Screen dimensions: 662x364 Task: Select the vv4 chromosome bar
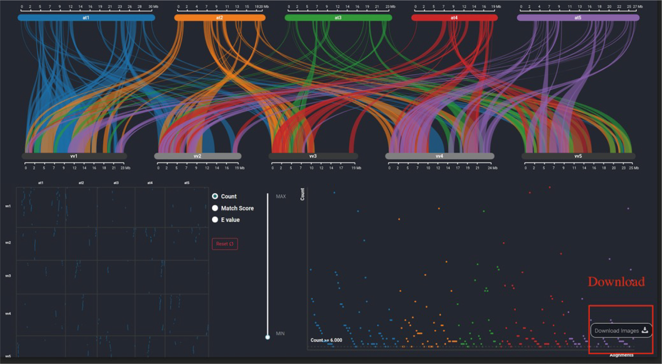(439, 156)
